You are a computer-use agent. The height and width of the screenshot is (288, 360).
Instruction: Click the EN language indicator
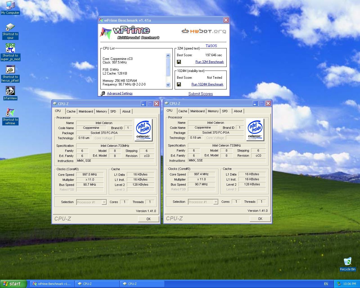[326, 284]
